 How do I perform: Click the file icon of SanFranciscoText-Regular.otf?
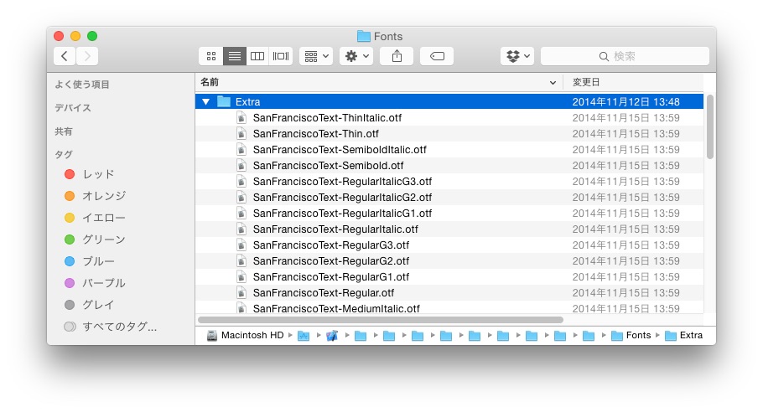point(241,292)
